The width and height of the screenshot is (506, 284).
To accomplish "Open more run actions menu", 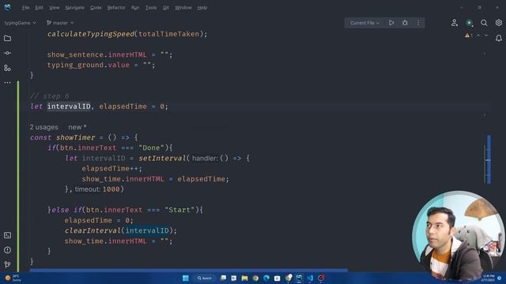I will [x=418, y=23].
